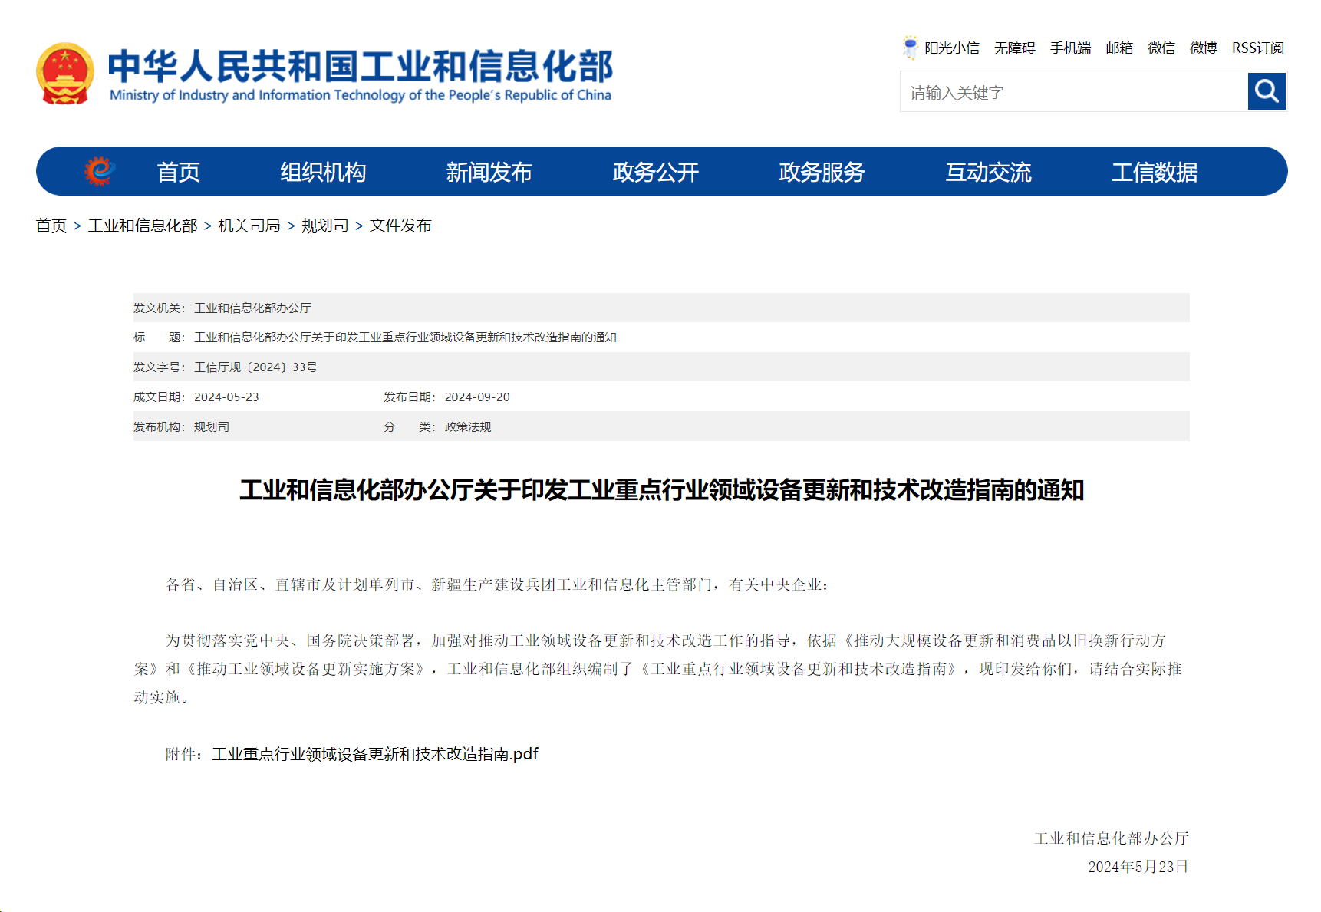Click the signature date 2024年5月23日
Screen dimensions: 1321x912
(x=1138, y=867)
